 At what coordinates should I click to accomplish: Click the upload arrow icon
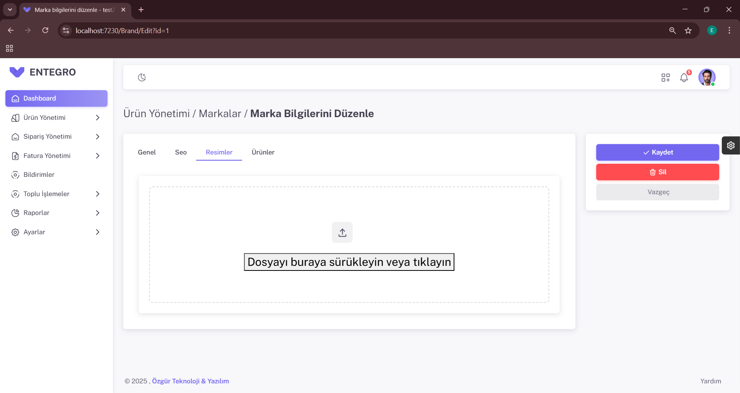point(342,232)
